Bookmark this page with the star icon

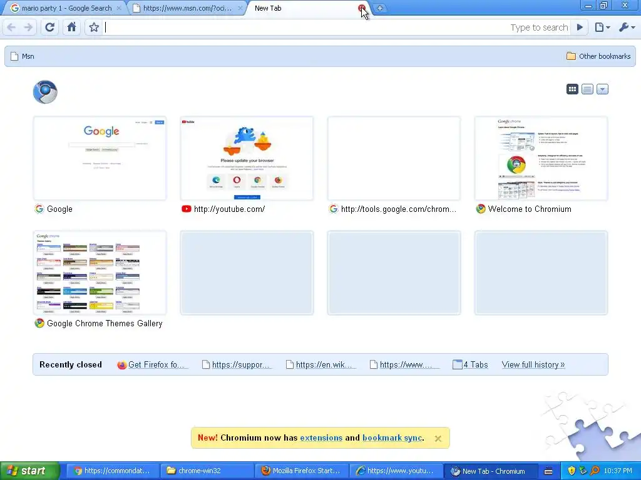pyautogui.click(x=94, y=27)
